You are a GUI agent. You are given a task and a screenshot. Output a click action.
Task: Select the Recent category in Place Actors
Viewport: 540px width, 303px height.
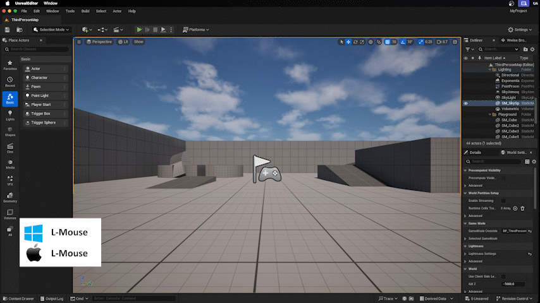click(x=10, y=81)
